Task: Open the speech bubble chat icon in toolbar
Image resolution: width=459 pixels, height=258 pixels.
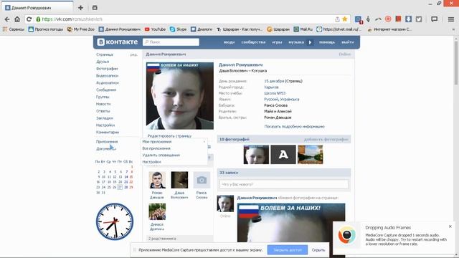Action: point(435,19)
